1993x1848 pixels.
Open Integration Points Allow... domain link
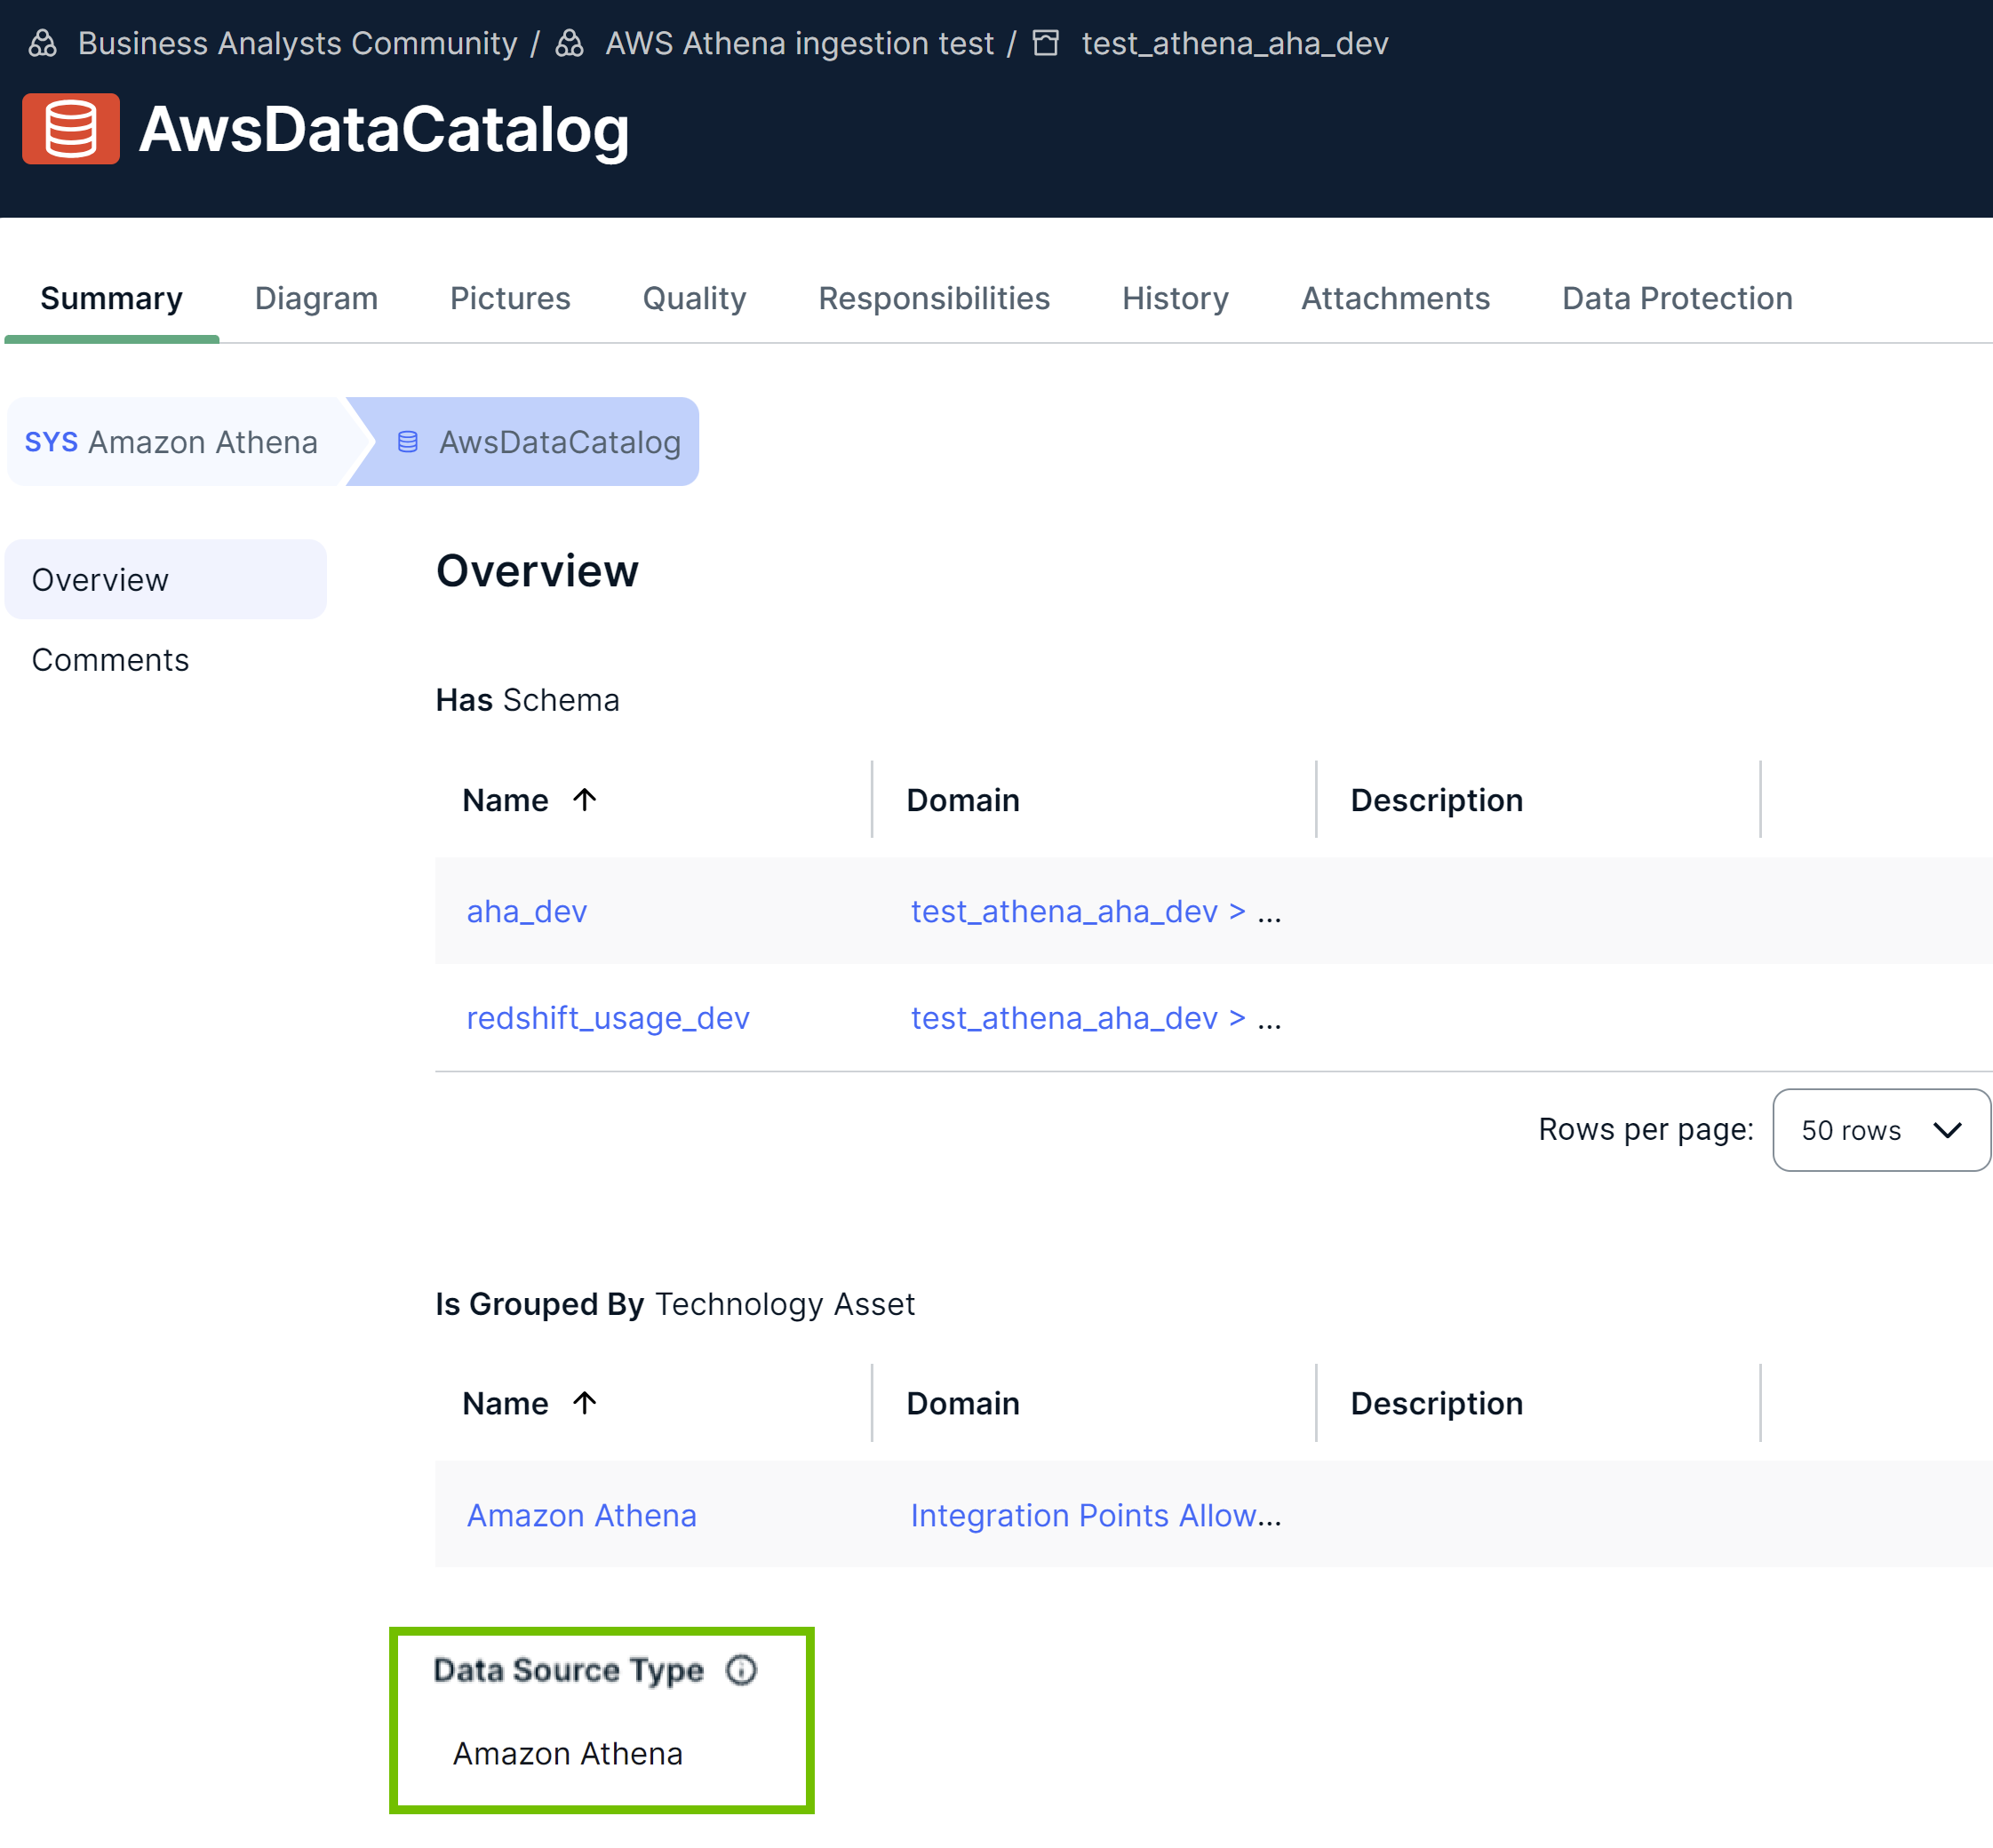pos(1094,1515)
